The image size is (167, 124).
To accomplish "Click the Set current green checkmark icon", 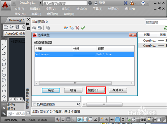I will point(83,28).
